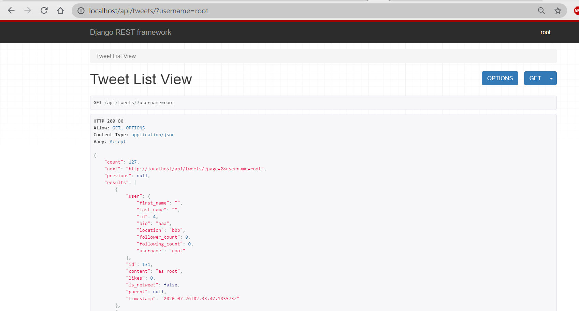Image resolution: width=579 pixels, height=311 pixels.
Task: Click the Tweet List View breadcrumb
Action: click(x=116, y=56)
